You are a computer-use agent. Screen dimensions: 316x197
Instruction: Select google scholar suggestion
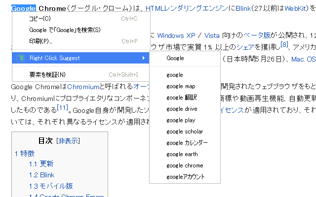185,131
